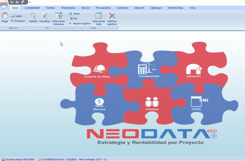The height and width of the screenshot is (161, 245).
Task: Open the Presupuesto tab
Action: pos(103,8)
